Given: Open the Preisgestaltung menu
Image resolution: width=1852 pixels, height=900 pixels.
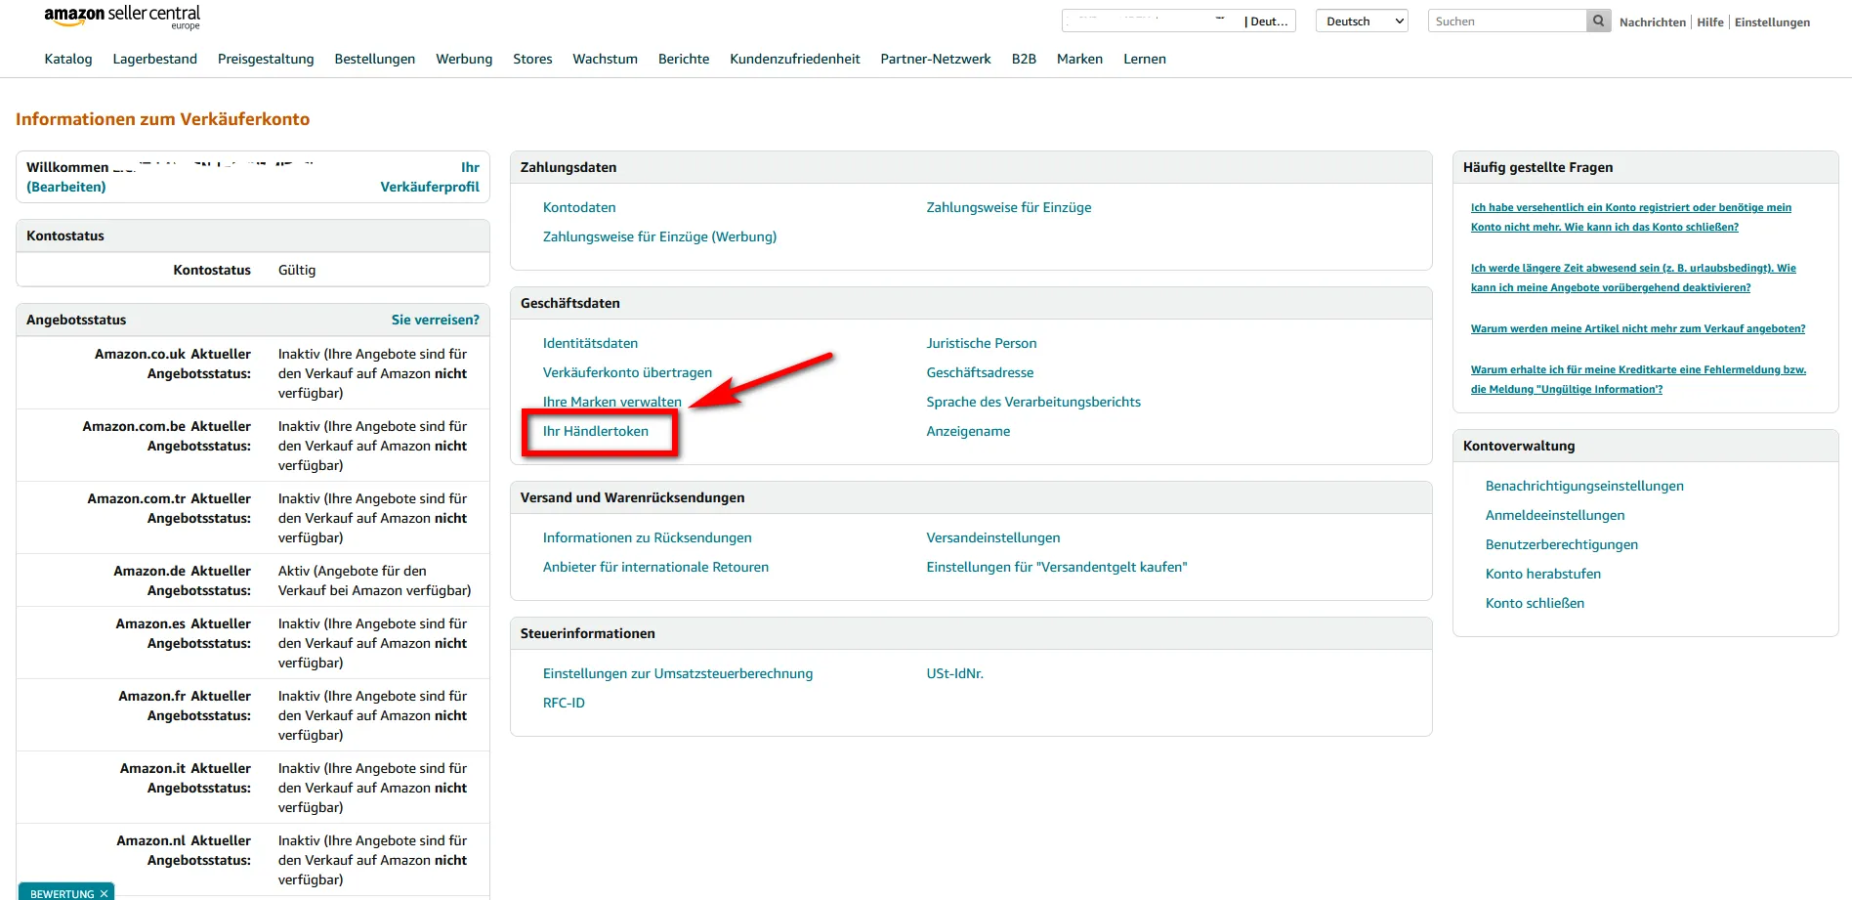Looking at the screenshot, I should click(x=266, y=59).
